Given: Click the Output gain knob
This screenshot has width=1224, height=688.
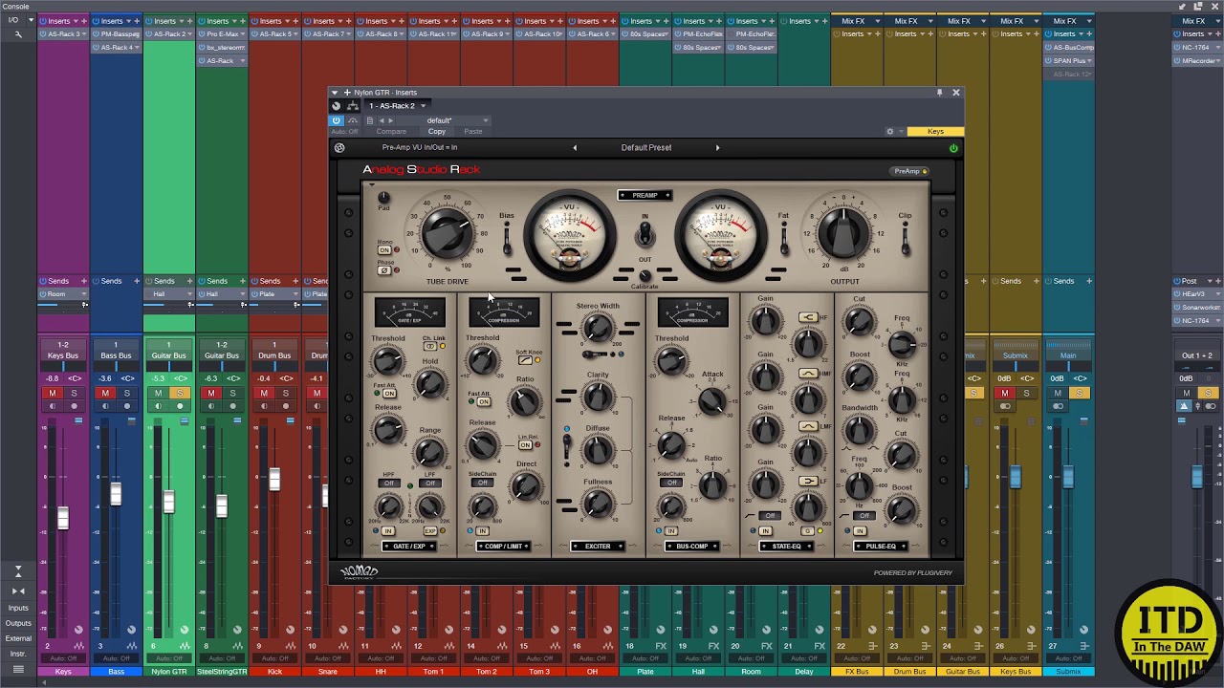Looking at the screenshot, I should coord(842,233).
